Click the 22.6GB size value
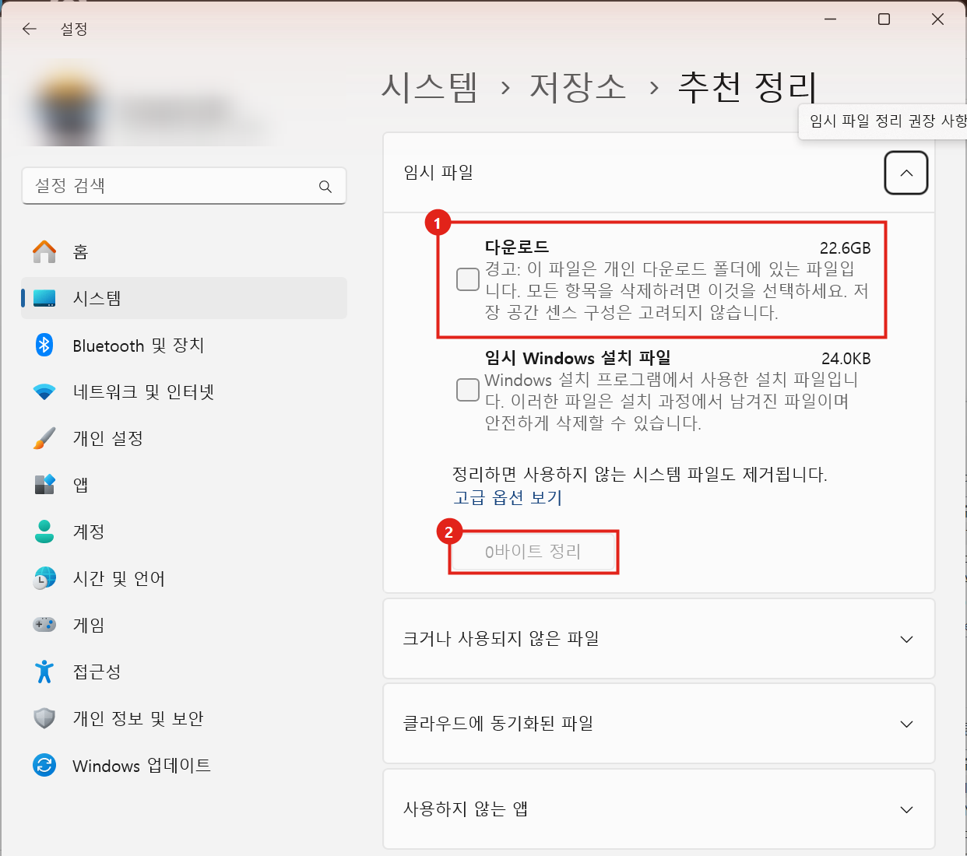This screenshot has height=856, width=967. click(845, 248)
